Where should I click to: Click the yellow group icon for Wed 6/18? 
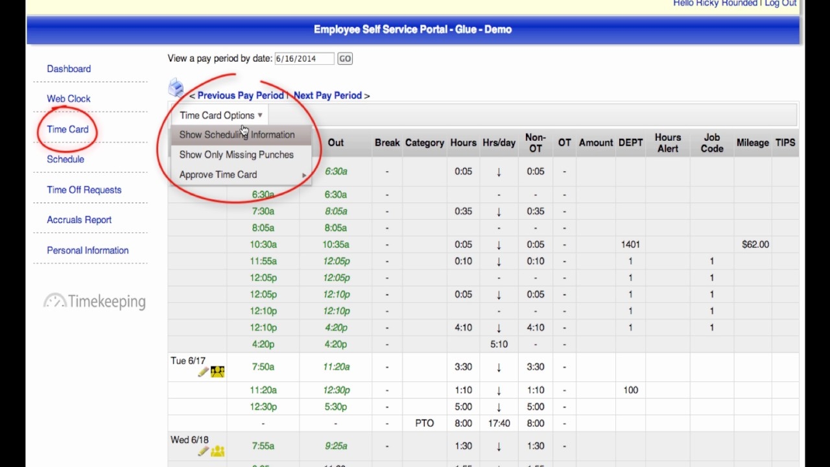coord(217,451)
